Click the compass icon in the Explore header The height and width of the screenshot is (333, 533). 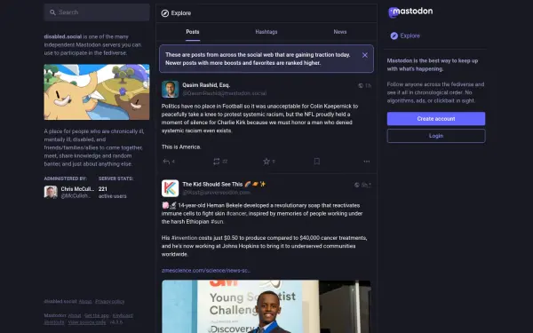tap(165, 13)
